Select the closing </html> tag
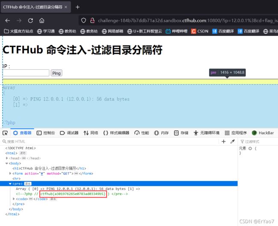Image resolution: width=278 pixels, height=226 pixels. tap(12, 214)
